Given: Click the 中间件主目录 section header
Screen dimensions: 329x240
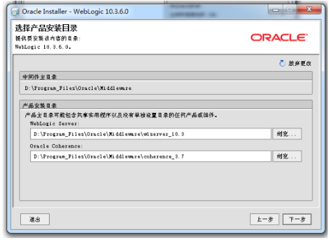Looking at the screenshot, I should pyautogui.click(x=40, y=77).
